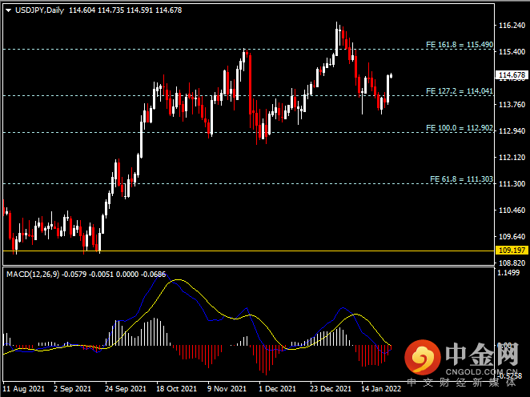Image resolution: width=530 pixels, height=397 pixels.
Task: Select the 113.760 price scale value
Action: (x=512, y=105)
